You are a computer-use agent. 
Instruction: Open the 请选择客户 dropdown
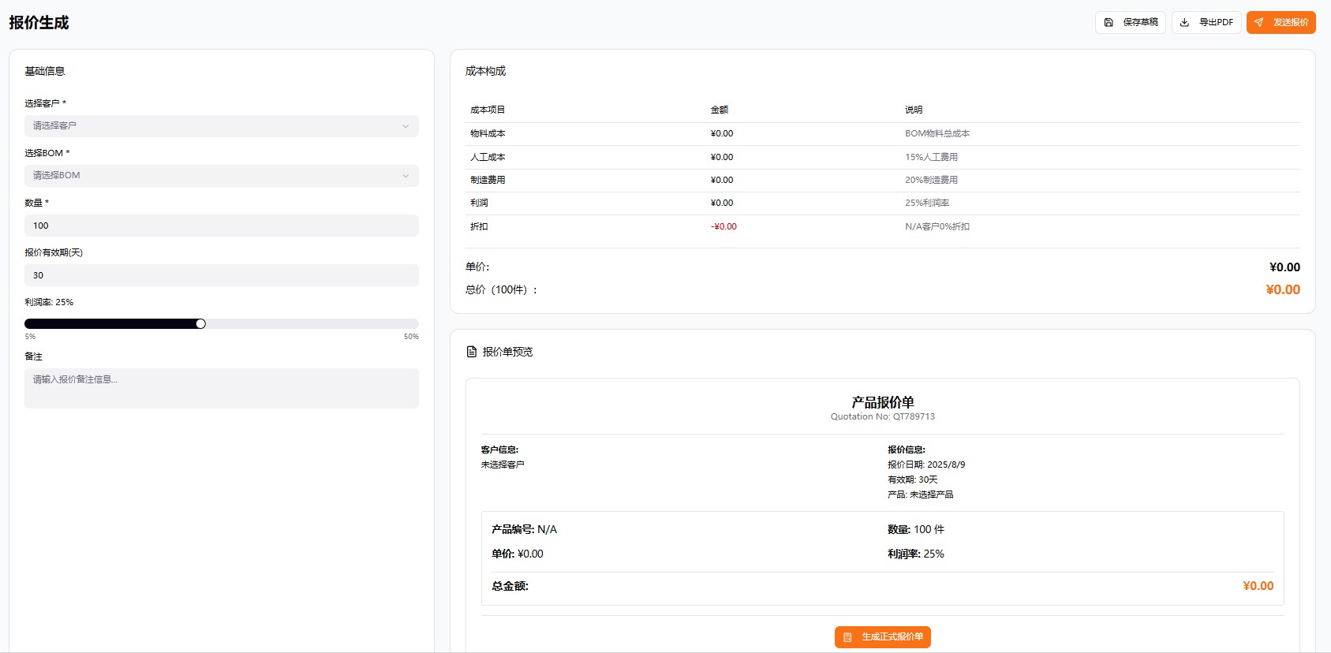221,126
